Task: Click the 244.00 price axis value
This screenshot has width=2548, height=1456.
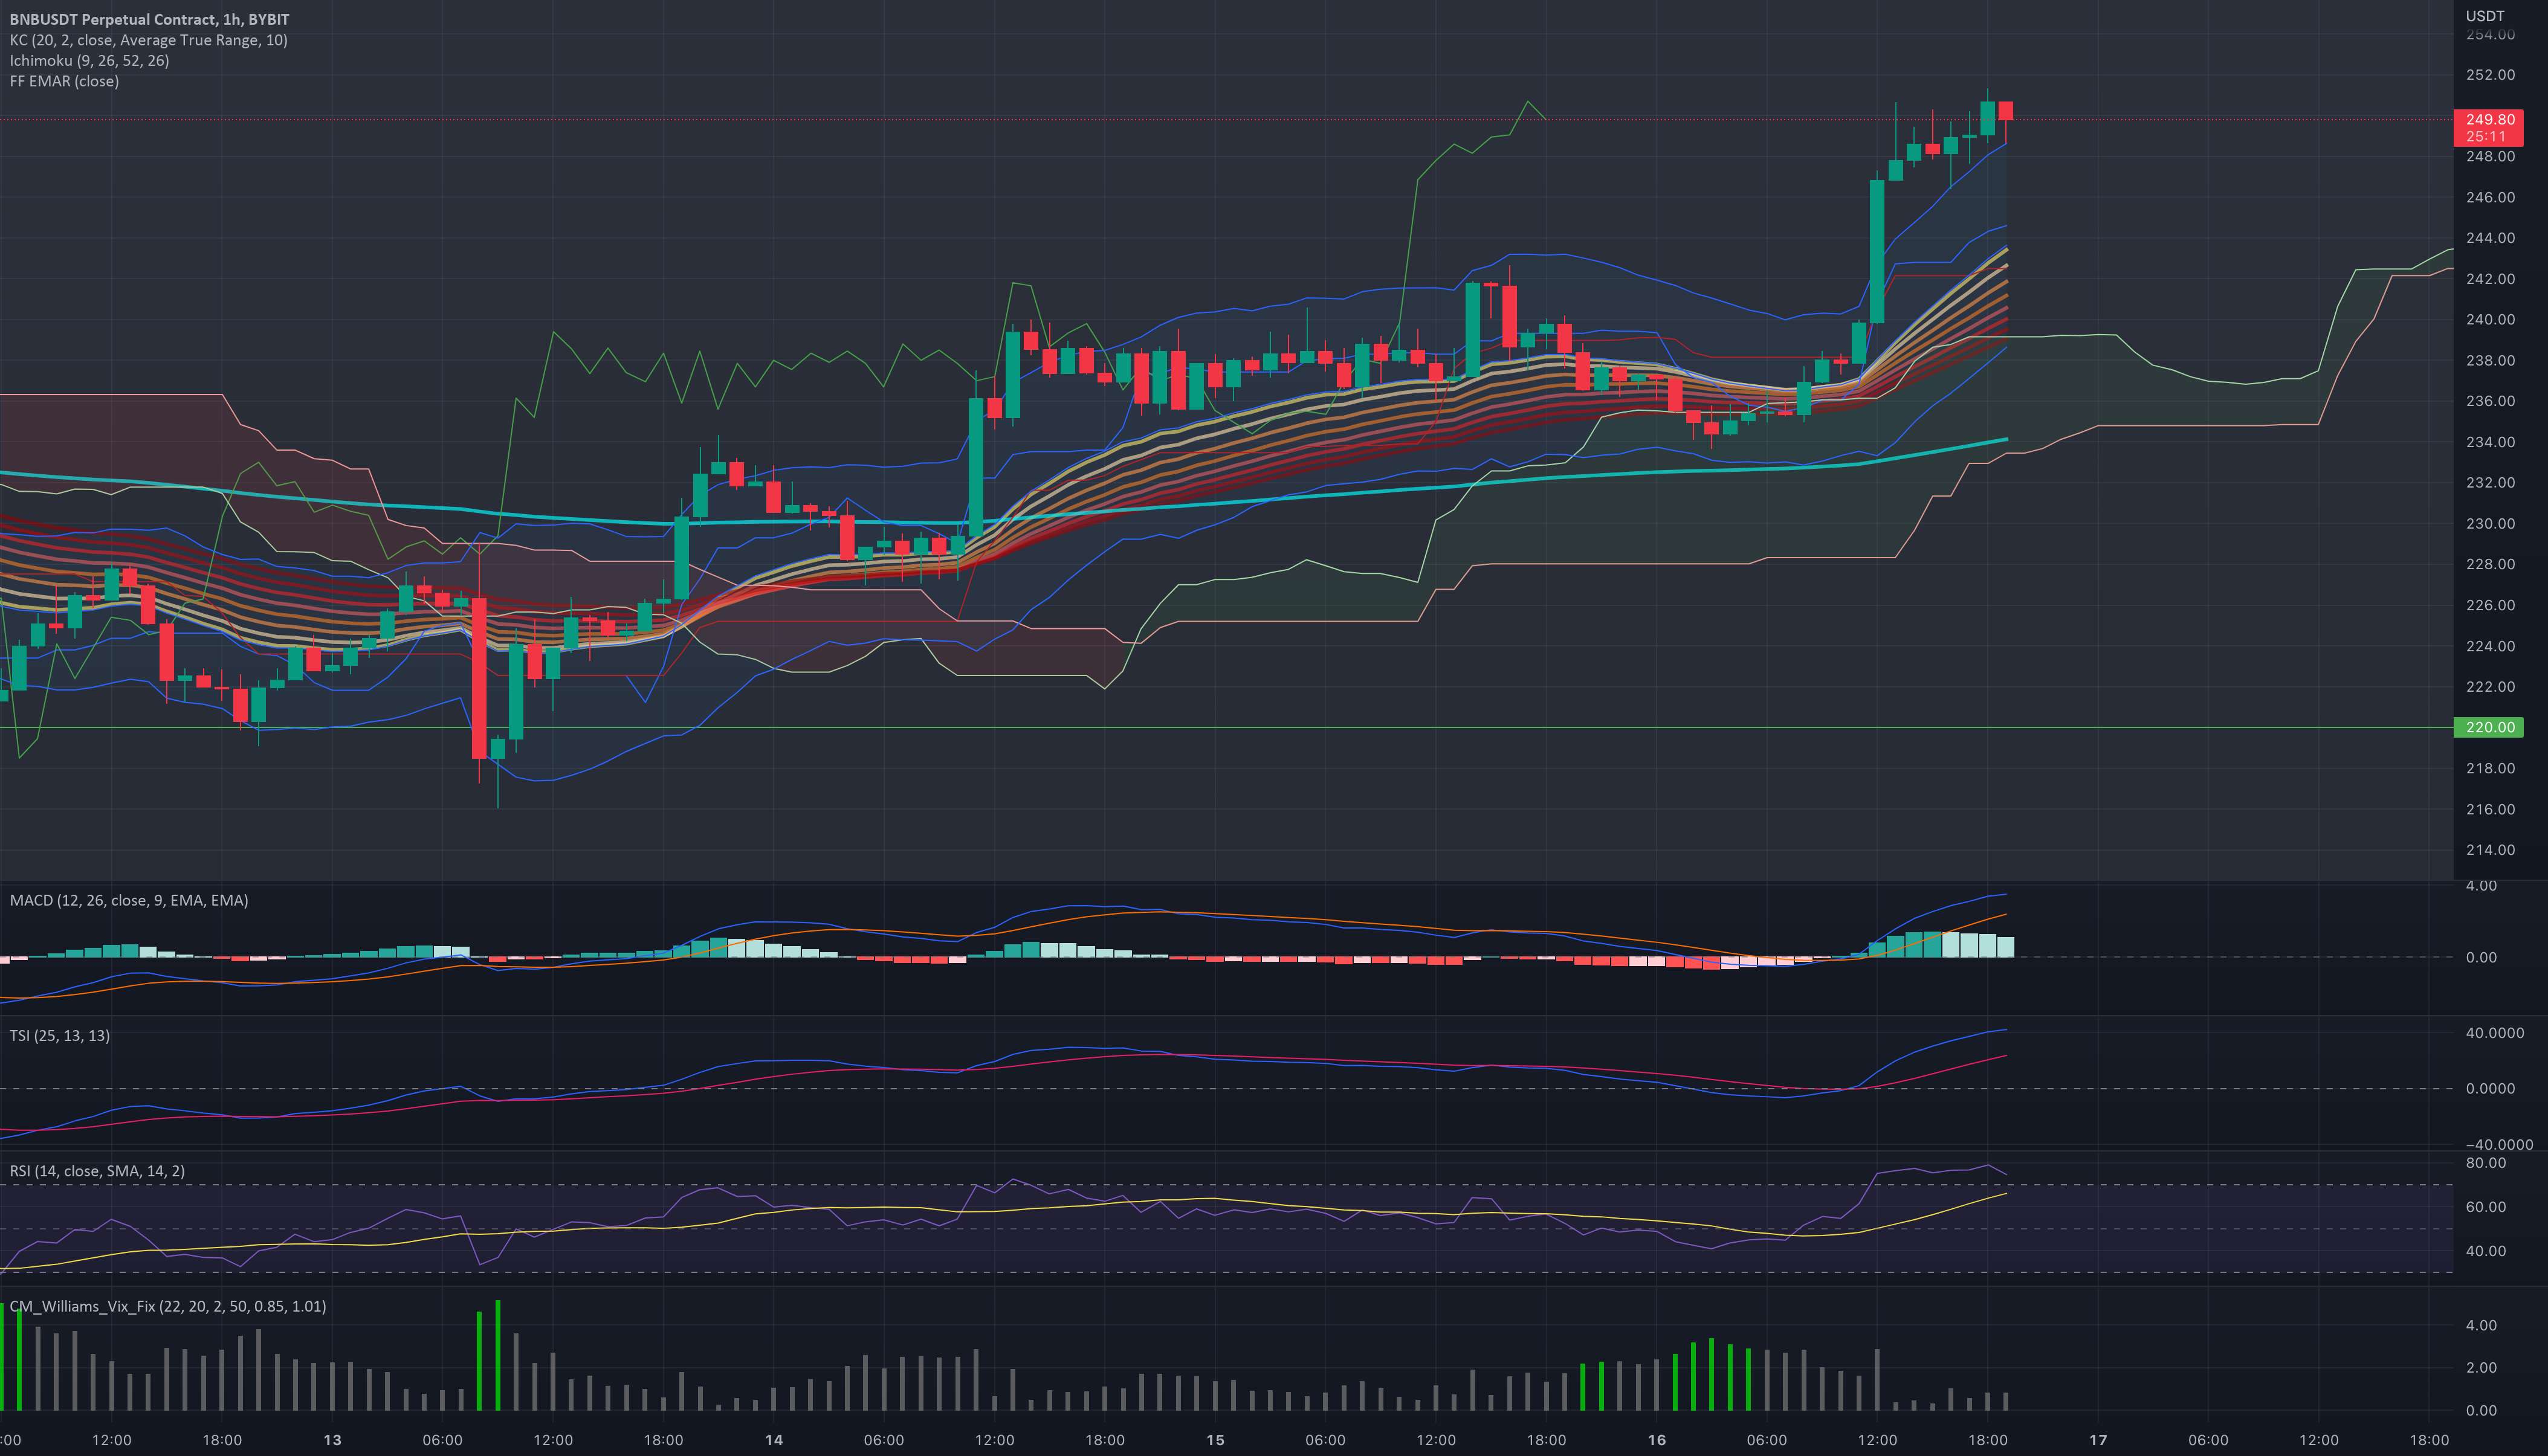Action: pos(2490,238)
